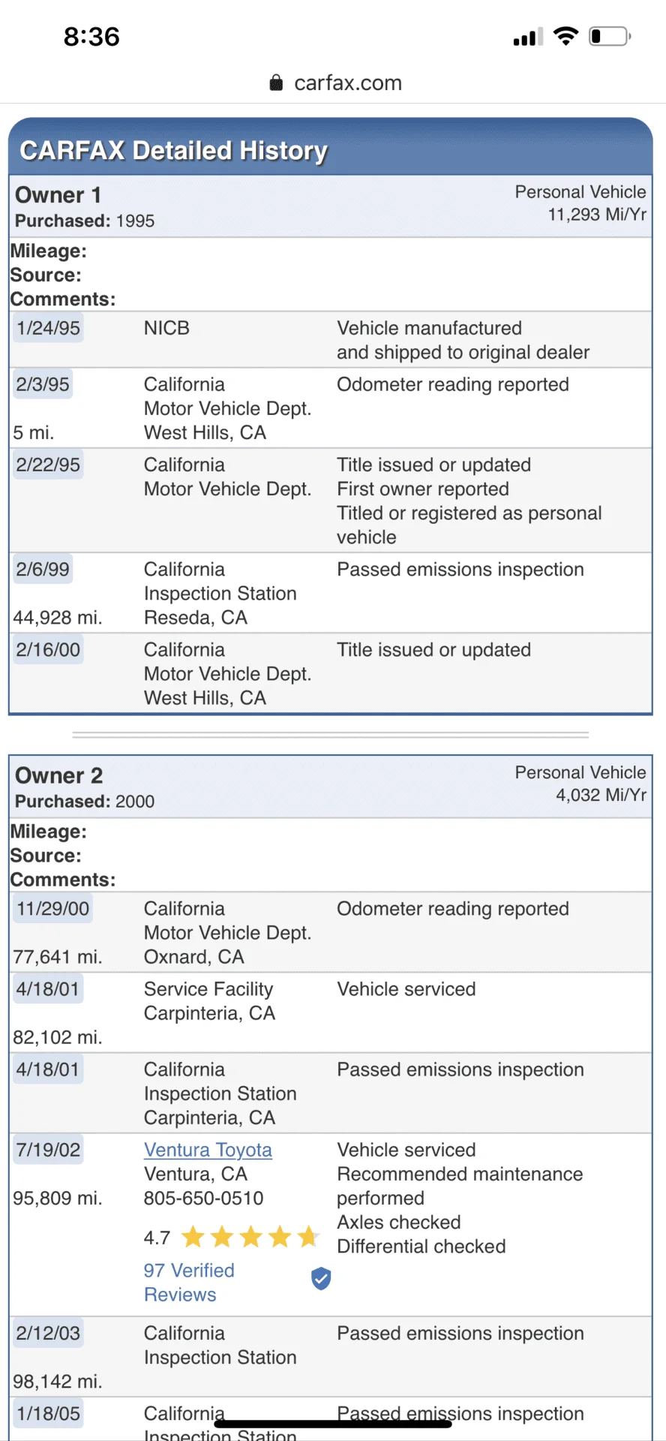Tap the cellular signal bars icon
Image resolution: width=666 pixels, height=1441 pixels.
coord(527,37)
